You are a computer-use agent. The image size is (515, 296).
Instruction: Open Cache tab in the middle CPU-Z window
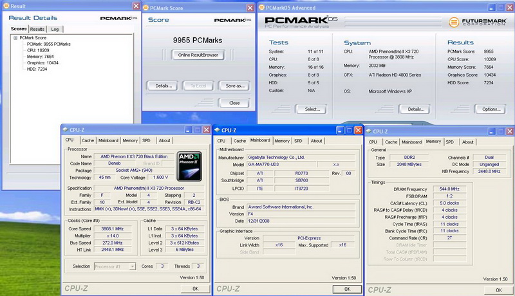point(239,141)
